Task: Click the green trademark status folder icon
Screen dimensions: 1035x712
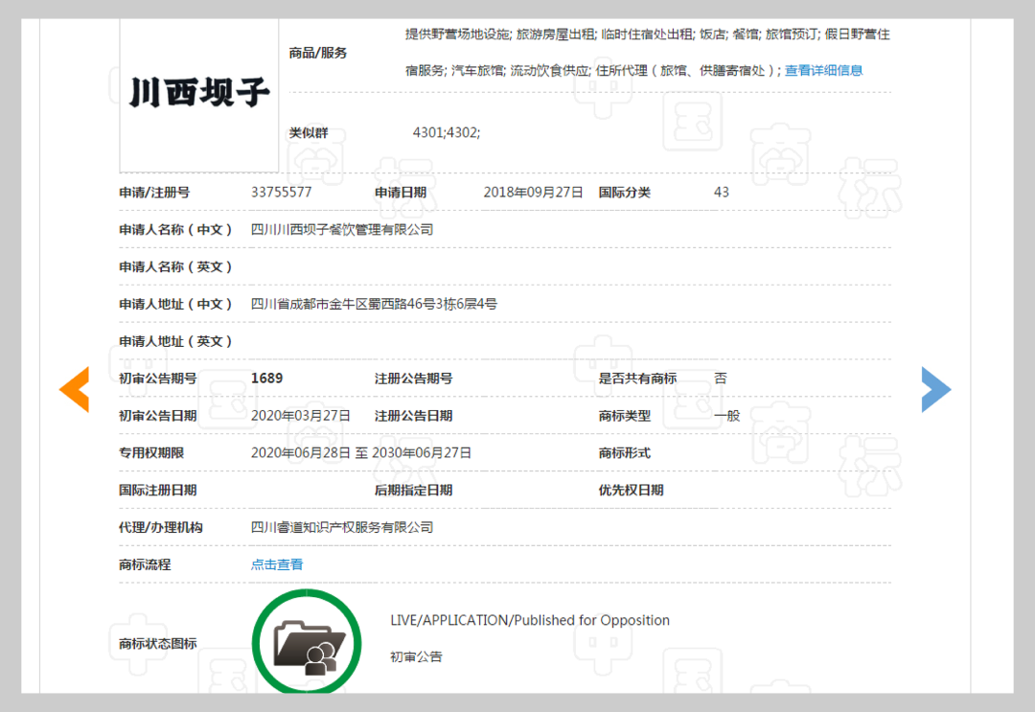Action: [307, 643]
